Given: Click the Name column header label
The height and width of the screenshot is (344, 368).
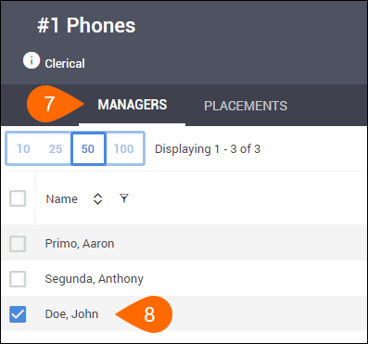Looking at the screenshot, I should [62, 199].
